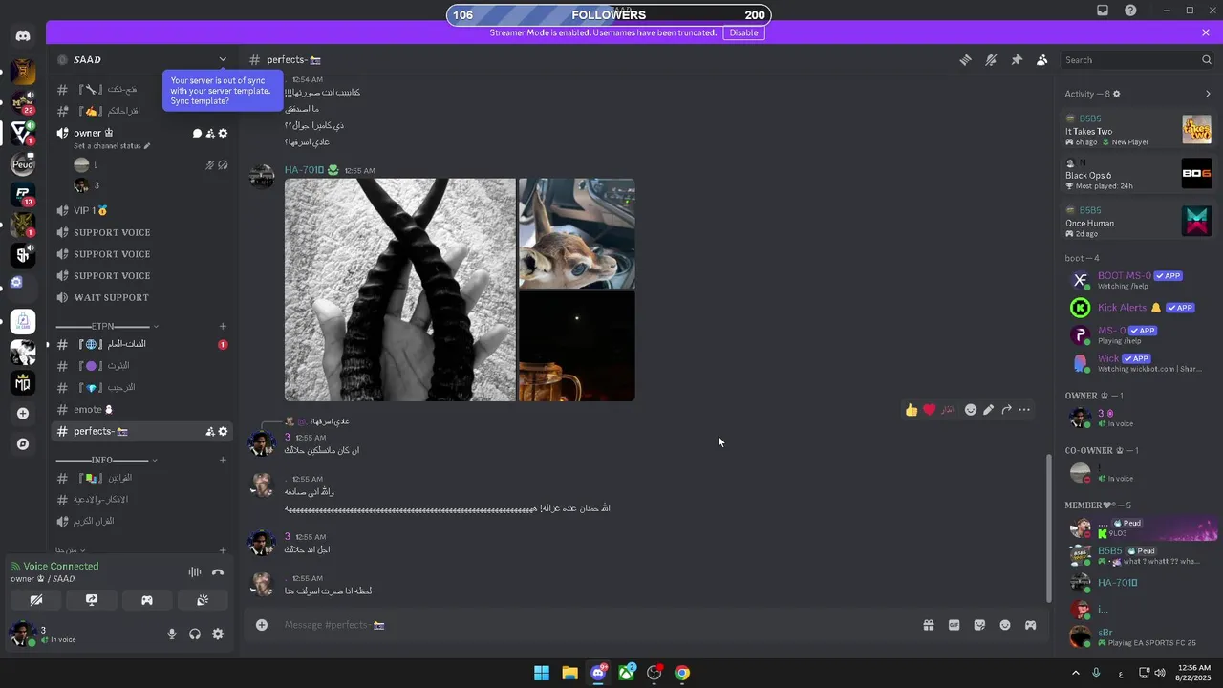Open more options on hovered message

click(1024, 410)
